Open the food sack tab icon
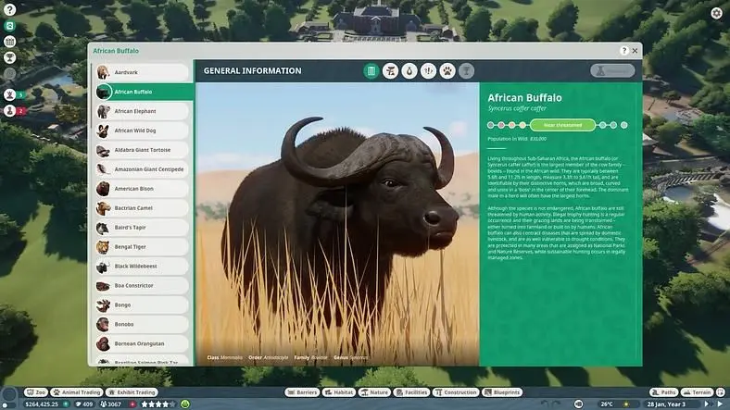The height and width of the screenshot is (410, 730). pos(409,71)
